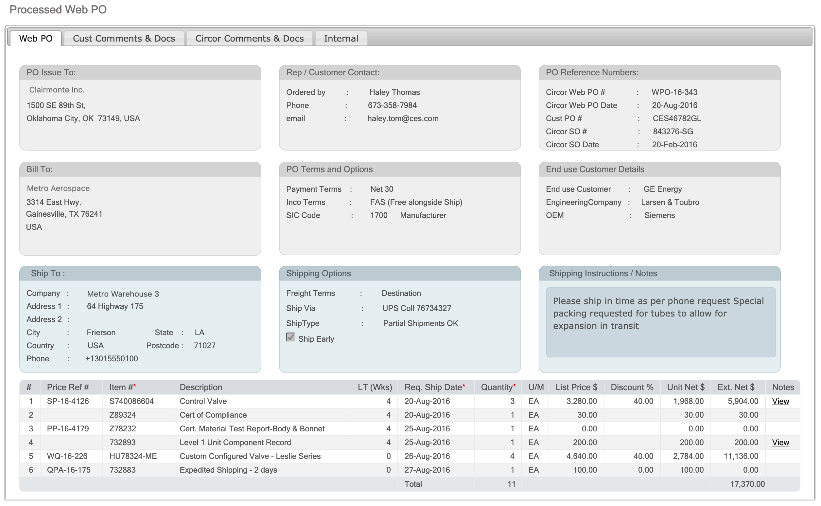
Task: Click Ship Via value UPS Coll 76734327
Action: tap(417, 308)
